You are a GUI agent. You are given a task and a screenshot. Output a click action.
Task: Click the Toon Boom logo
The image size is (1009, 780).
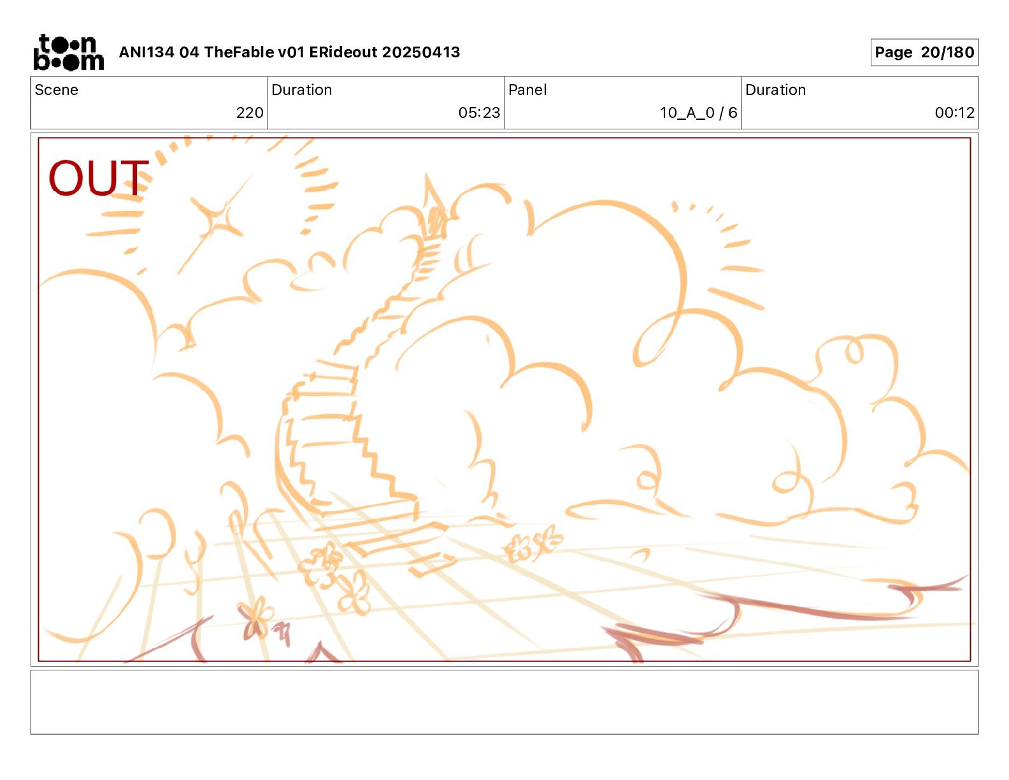(68, 52)
